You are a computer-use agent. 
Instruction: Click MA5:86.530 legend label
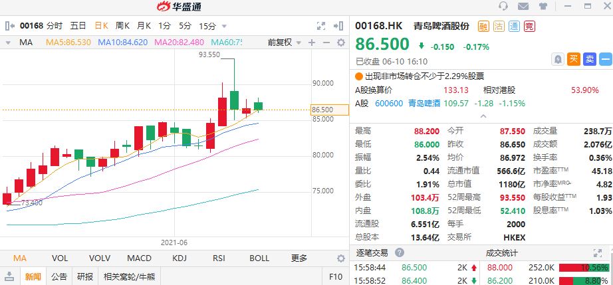[68, 43]
